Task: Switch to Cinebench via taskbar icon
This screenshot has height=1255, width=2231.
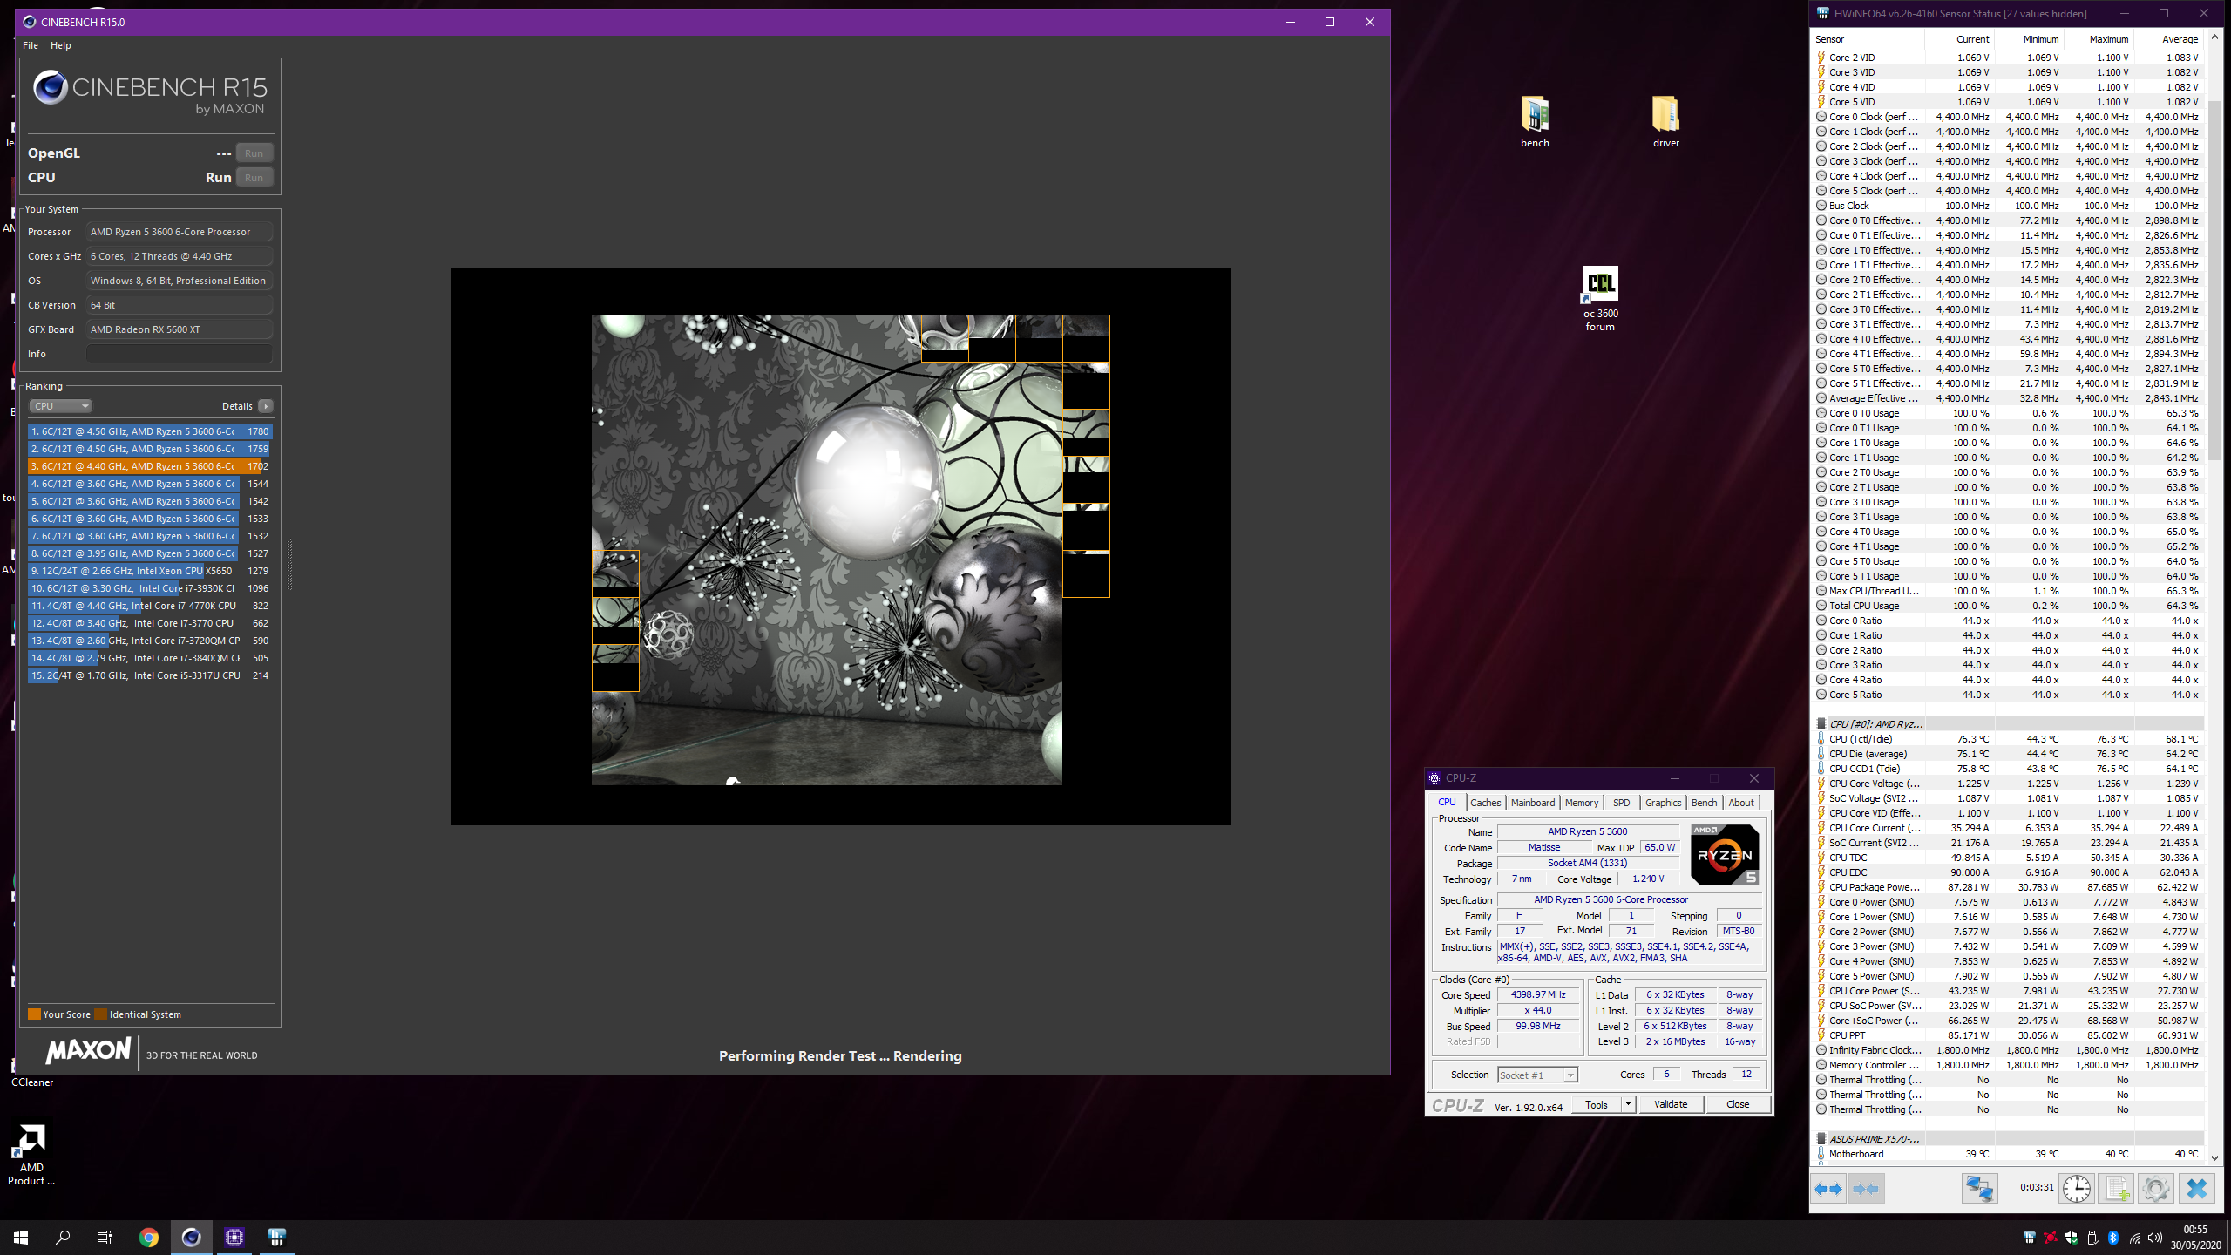Action: (x=191, y=1237)
